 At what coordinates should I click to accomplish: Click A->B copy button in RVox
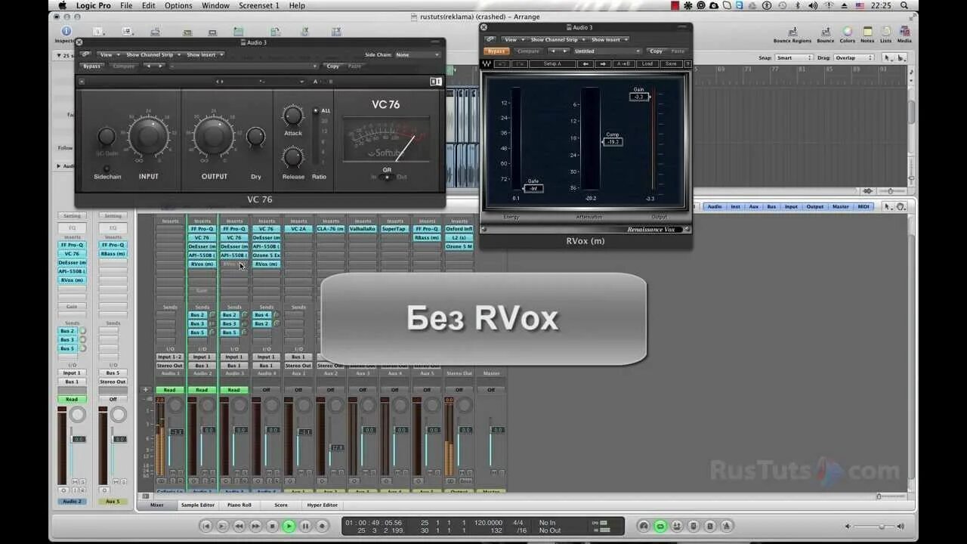pos(624,63)
